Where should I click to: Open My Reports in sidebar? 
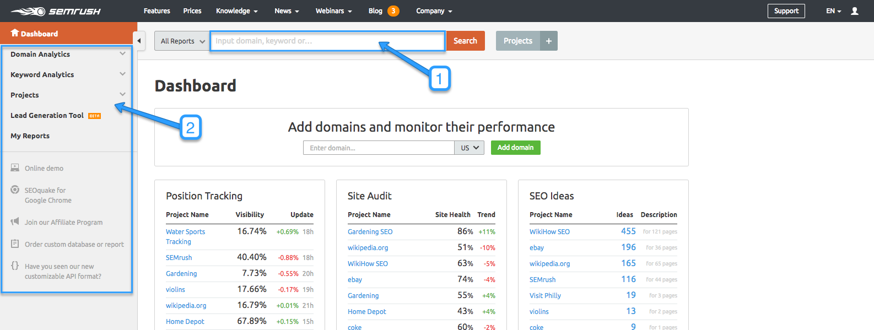click(30, 136)
